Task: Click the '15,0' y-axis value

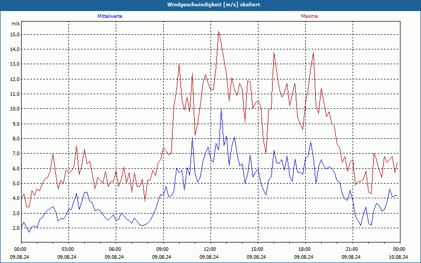Action: pyautogui.click(x=15, y=34)
